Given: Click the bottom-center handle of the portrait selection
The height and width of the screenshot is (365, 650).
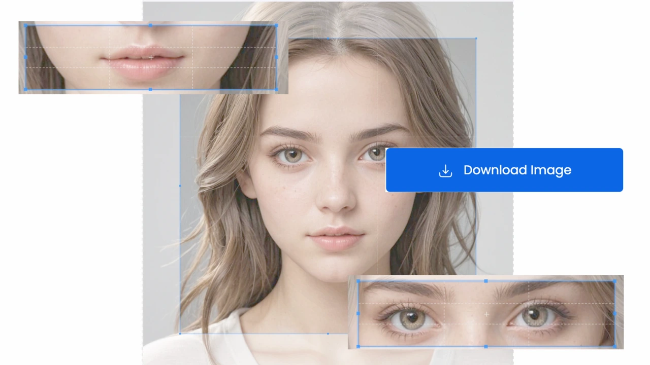Looking at the screenshot, I should (x=328, y=334).
